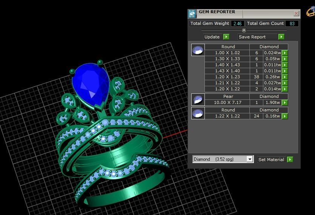
Task: Click the 1.90tw weight cell
Action: point(272,102)
